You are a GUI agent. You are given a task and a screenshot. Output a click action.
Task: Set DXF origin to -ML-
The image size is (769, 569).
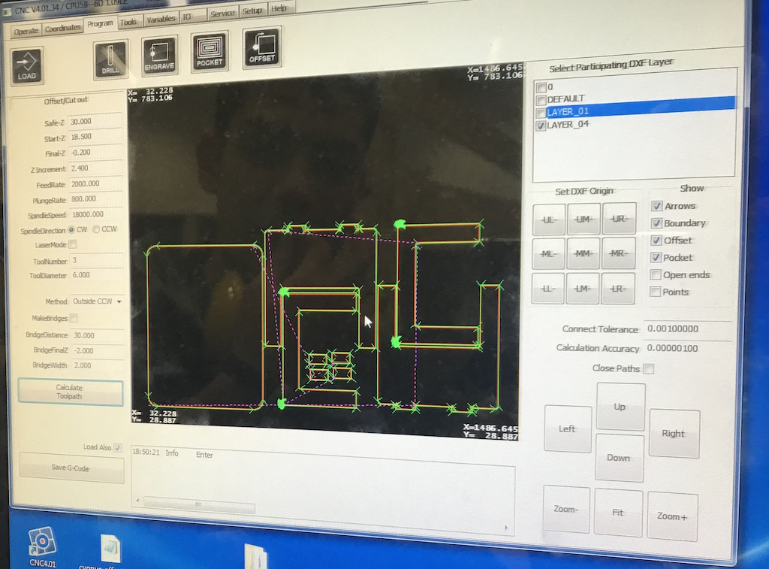tap(548, 254)
